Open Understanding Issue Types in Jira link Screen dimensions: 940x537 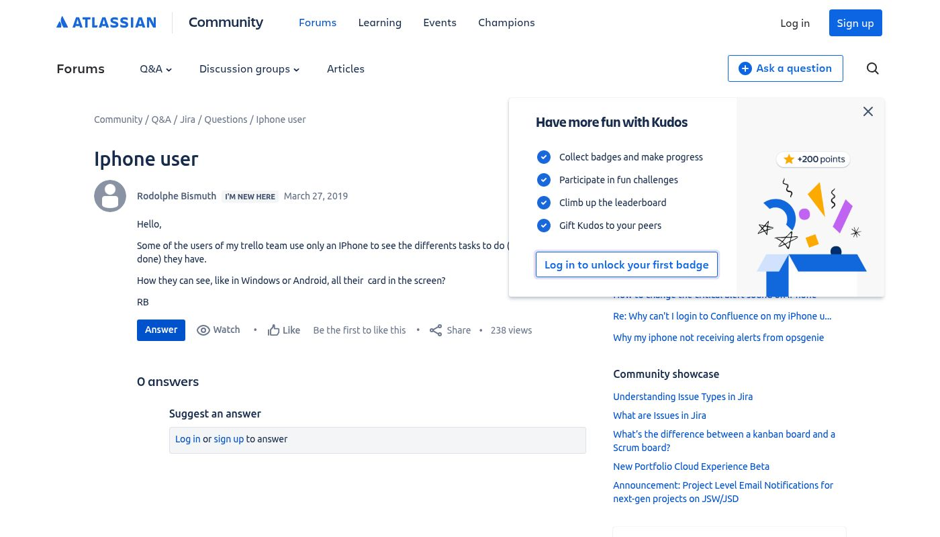(682, 397)
